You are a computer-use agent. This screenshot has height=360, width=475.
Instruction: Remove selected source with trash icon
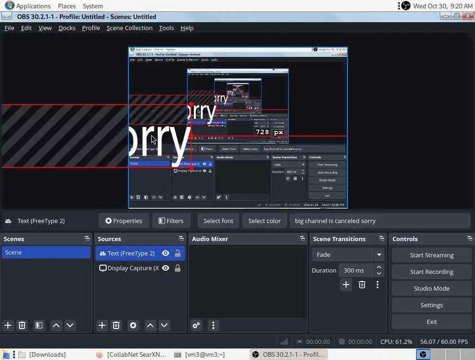tap(116, 326)
